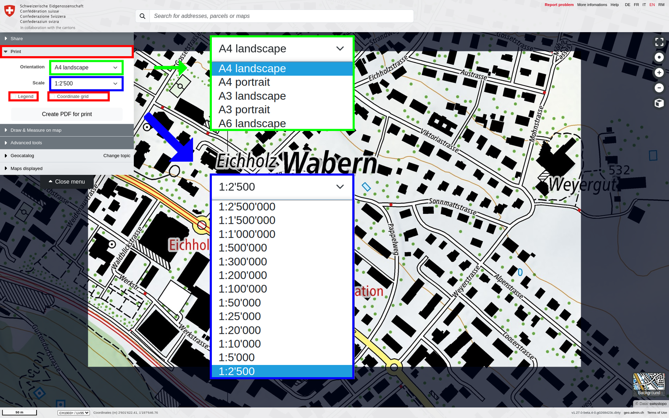Click the geolocation target icon
Image resolution: width=669 pixels, height=418 pixels.
coord(659,57)
